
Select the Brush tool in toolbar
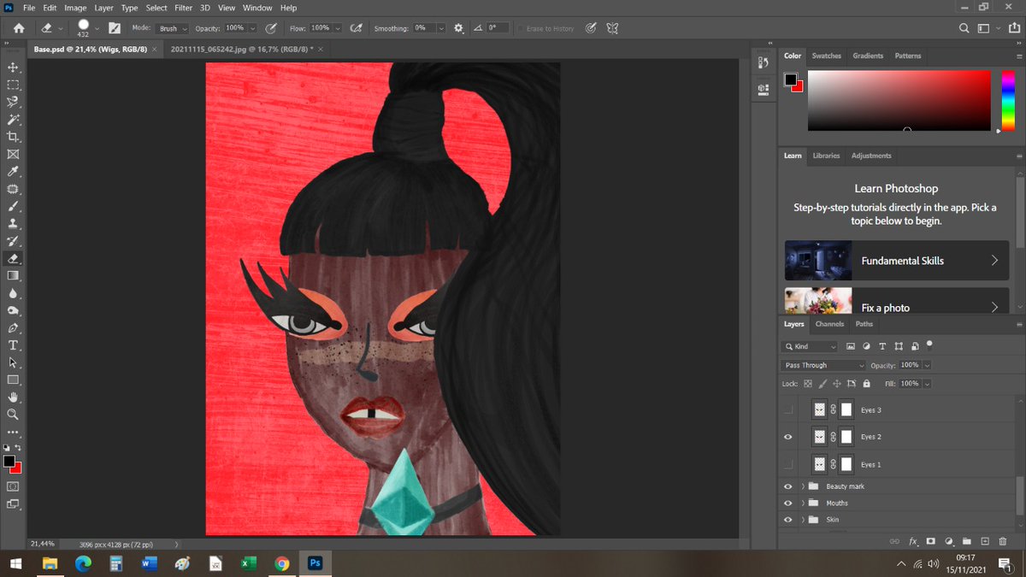coord(13,206)
